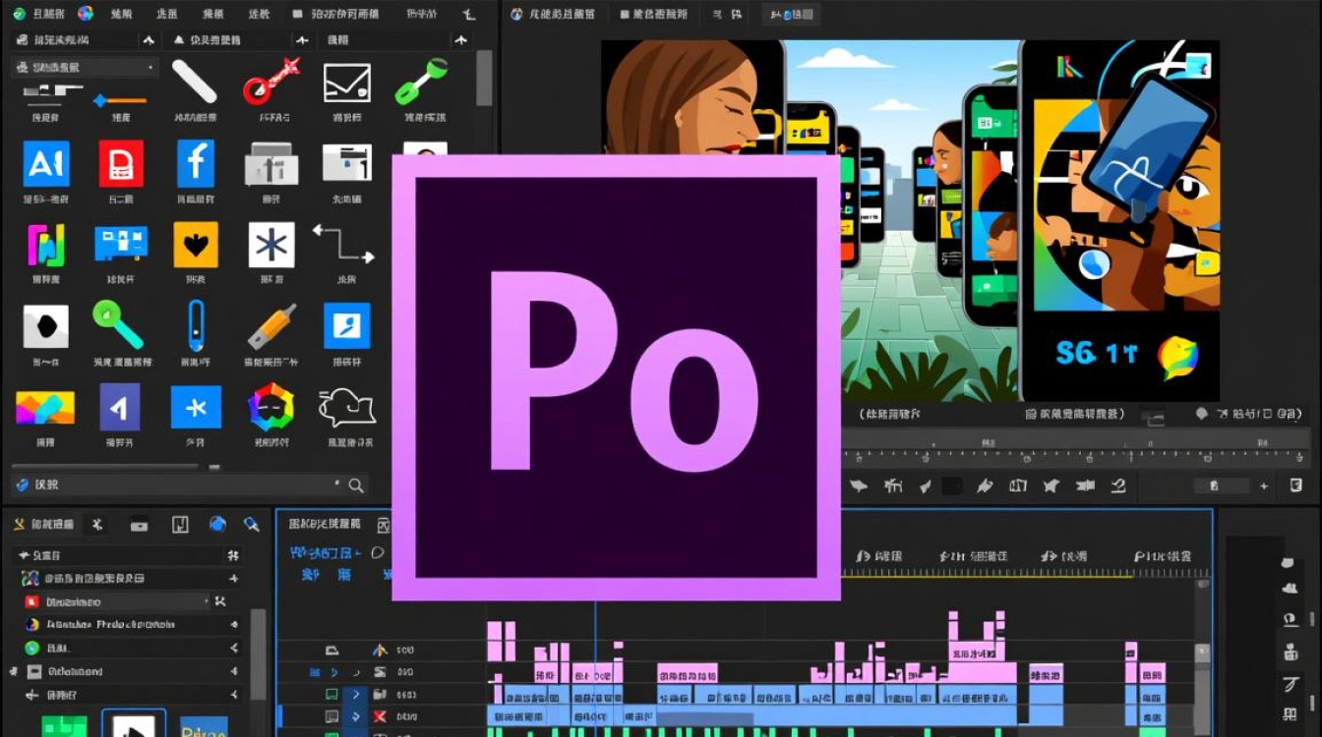This screenshot has height=737, width=1322.
Task: Click the orange slider with blue diamond handle
Action: click(120, 100)
